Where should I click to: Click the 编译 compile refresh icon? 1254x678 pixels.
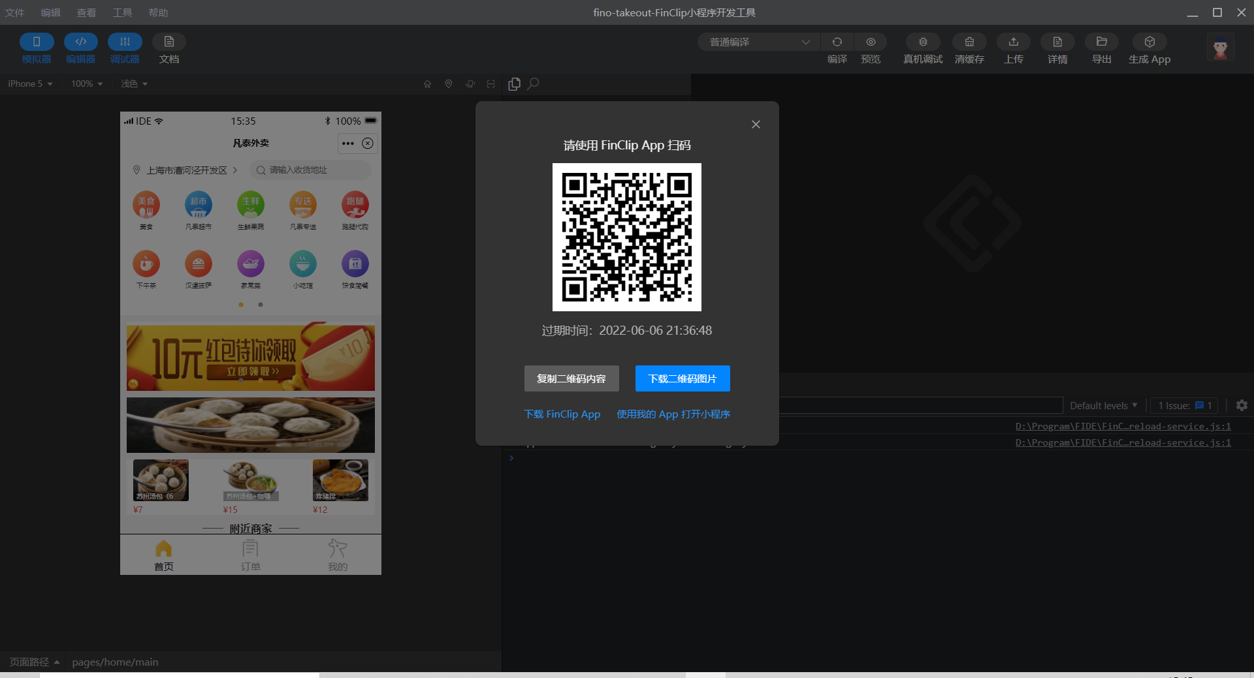click(x=837, y=42)
